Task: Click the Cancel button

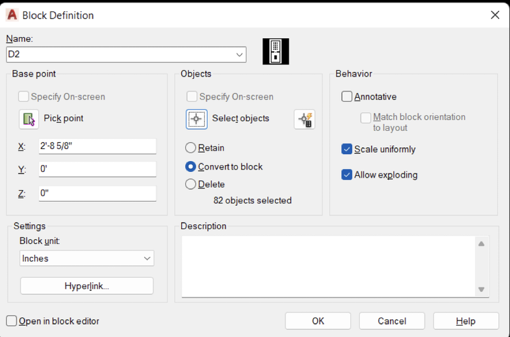Action: [x=392, y=321]
